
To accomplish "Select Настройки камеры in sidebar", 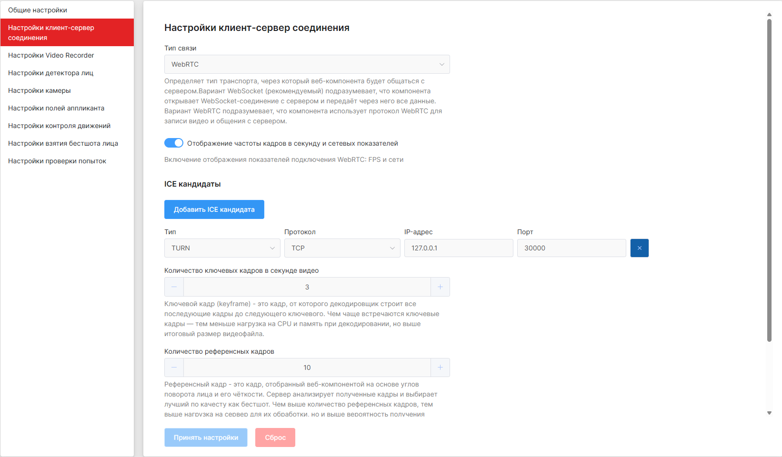I will click(40, 90).
